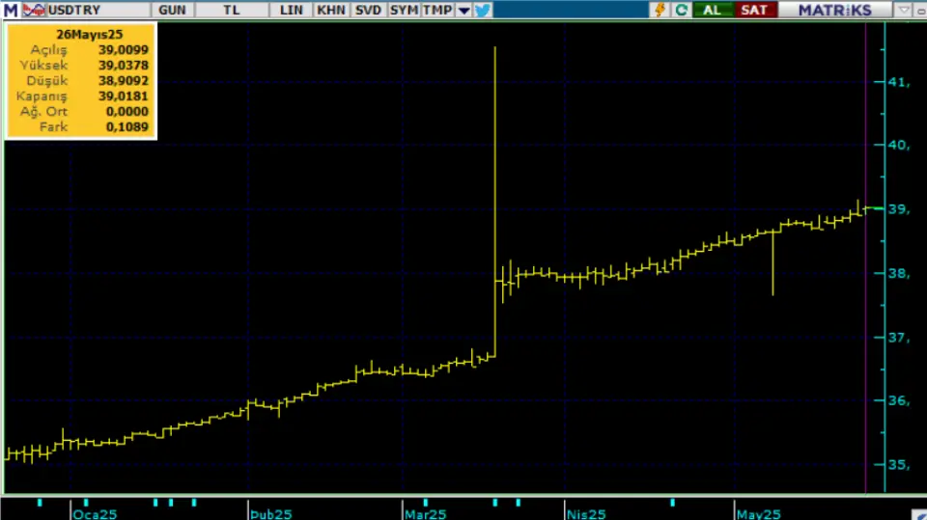Image resolution: width=927 pixels, height=520 pixels.
Task: Toggle the SVD button in toolbar
Action: pyautogui.click(x=368, y=10)
